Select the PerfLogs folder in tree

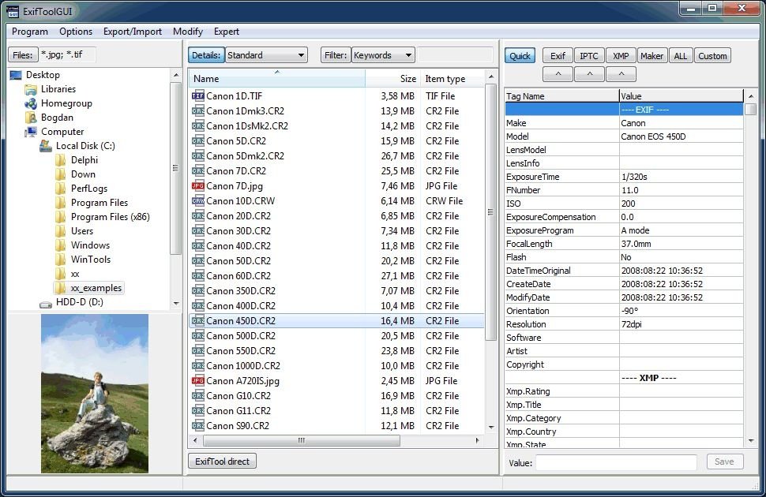(x=89, y=189)
